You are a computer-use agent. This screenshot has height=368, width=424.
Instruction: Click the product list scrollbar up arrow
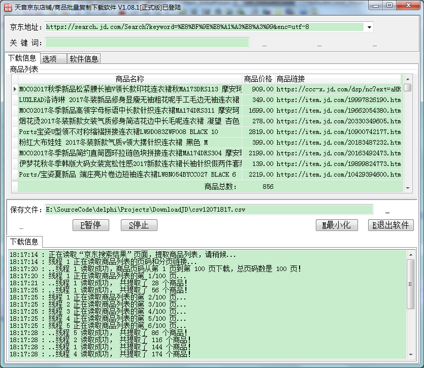[408, 79]
